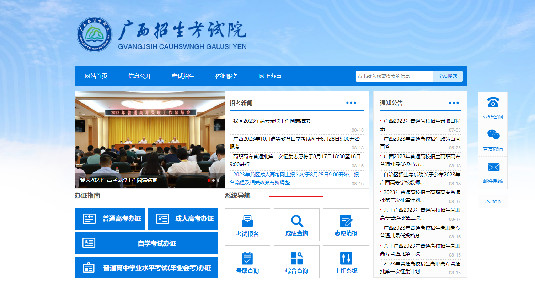Open news 高职高专普通批第二次征集志愿将于8月17日
535x286 pixels.
(x=295, y=160)
